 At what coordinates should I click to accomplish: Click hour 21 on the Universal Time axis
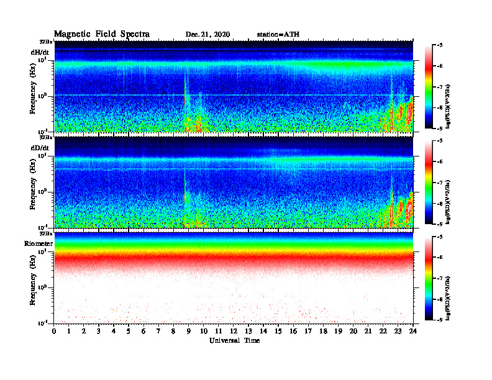pos(368,331)
